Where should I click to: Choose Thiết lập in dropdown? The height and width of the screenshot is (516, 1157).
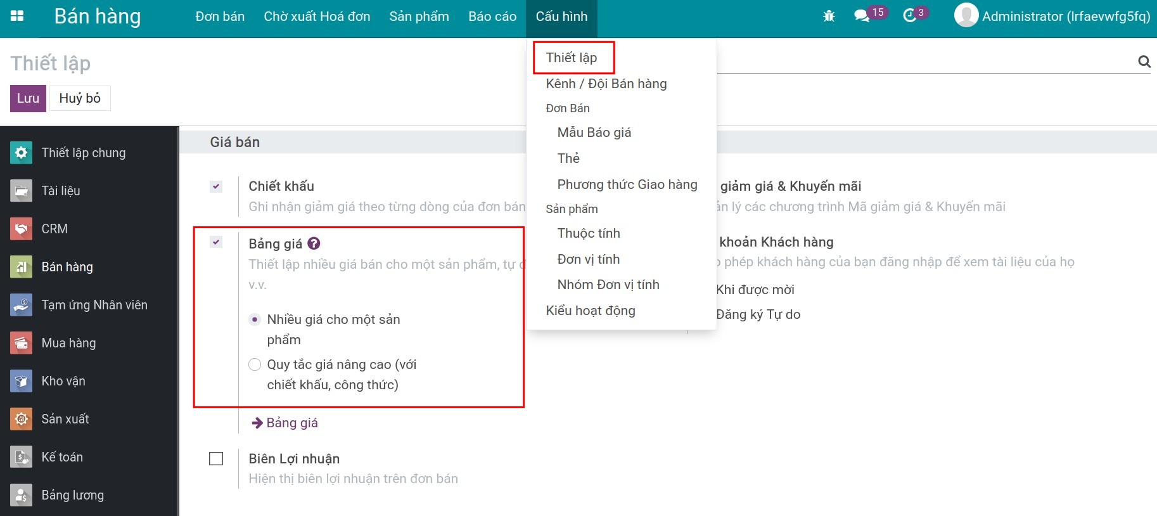[572, 58]
